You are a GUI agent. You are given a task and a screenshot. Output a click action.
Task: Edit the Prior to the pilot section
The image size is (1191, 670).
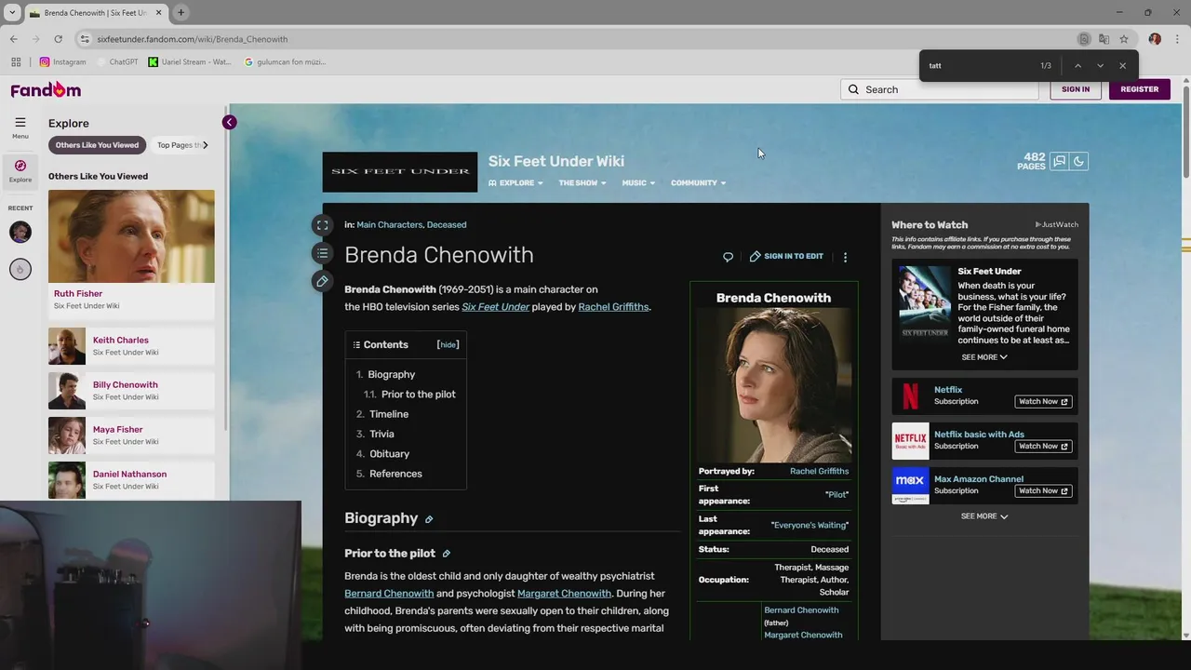pyautogui.click(x=446, y=554)
